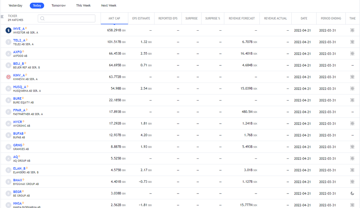This screenshot has width=360, height=208.
Task: Click the MYCRONIC AB company name
Action: (22, 126)
